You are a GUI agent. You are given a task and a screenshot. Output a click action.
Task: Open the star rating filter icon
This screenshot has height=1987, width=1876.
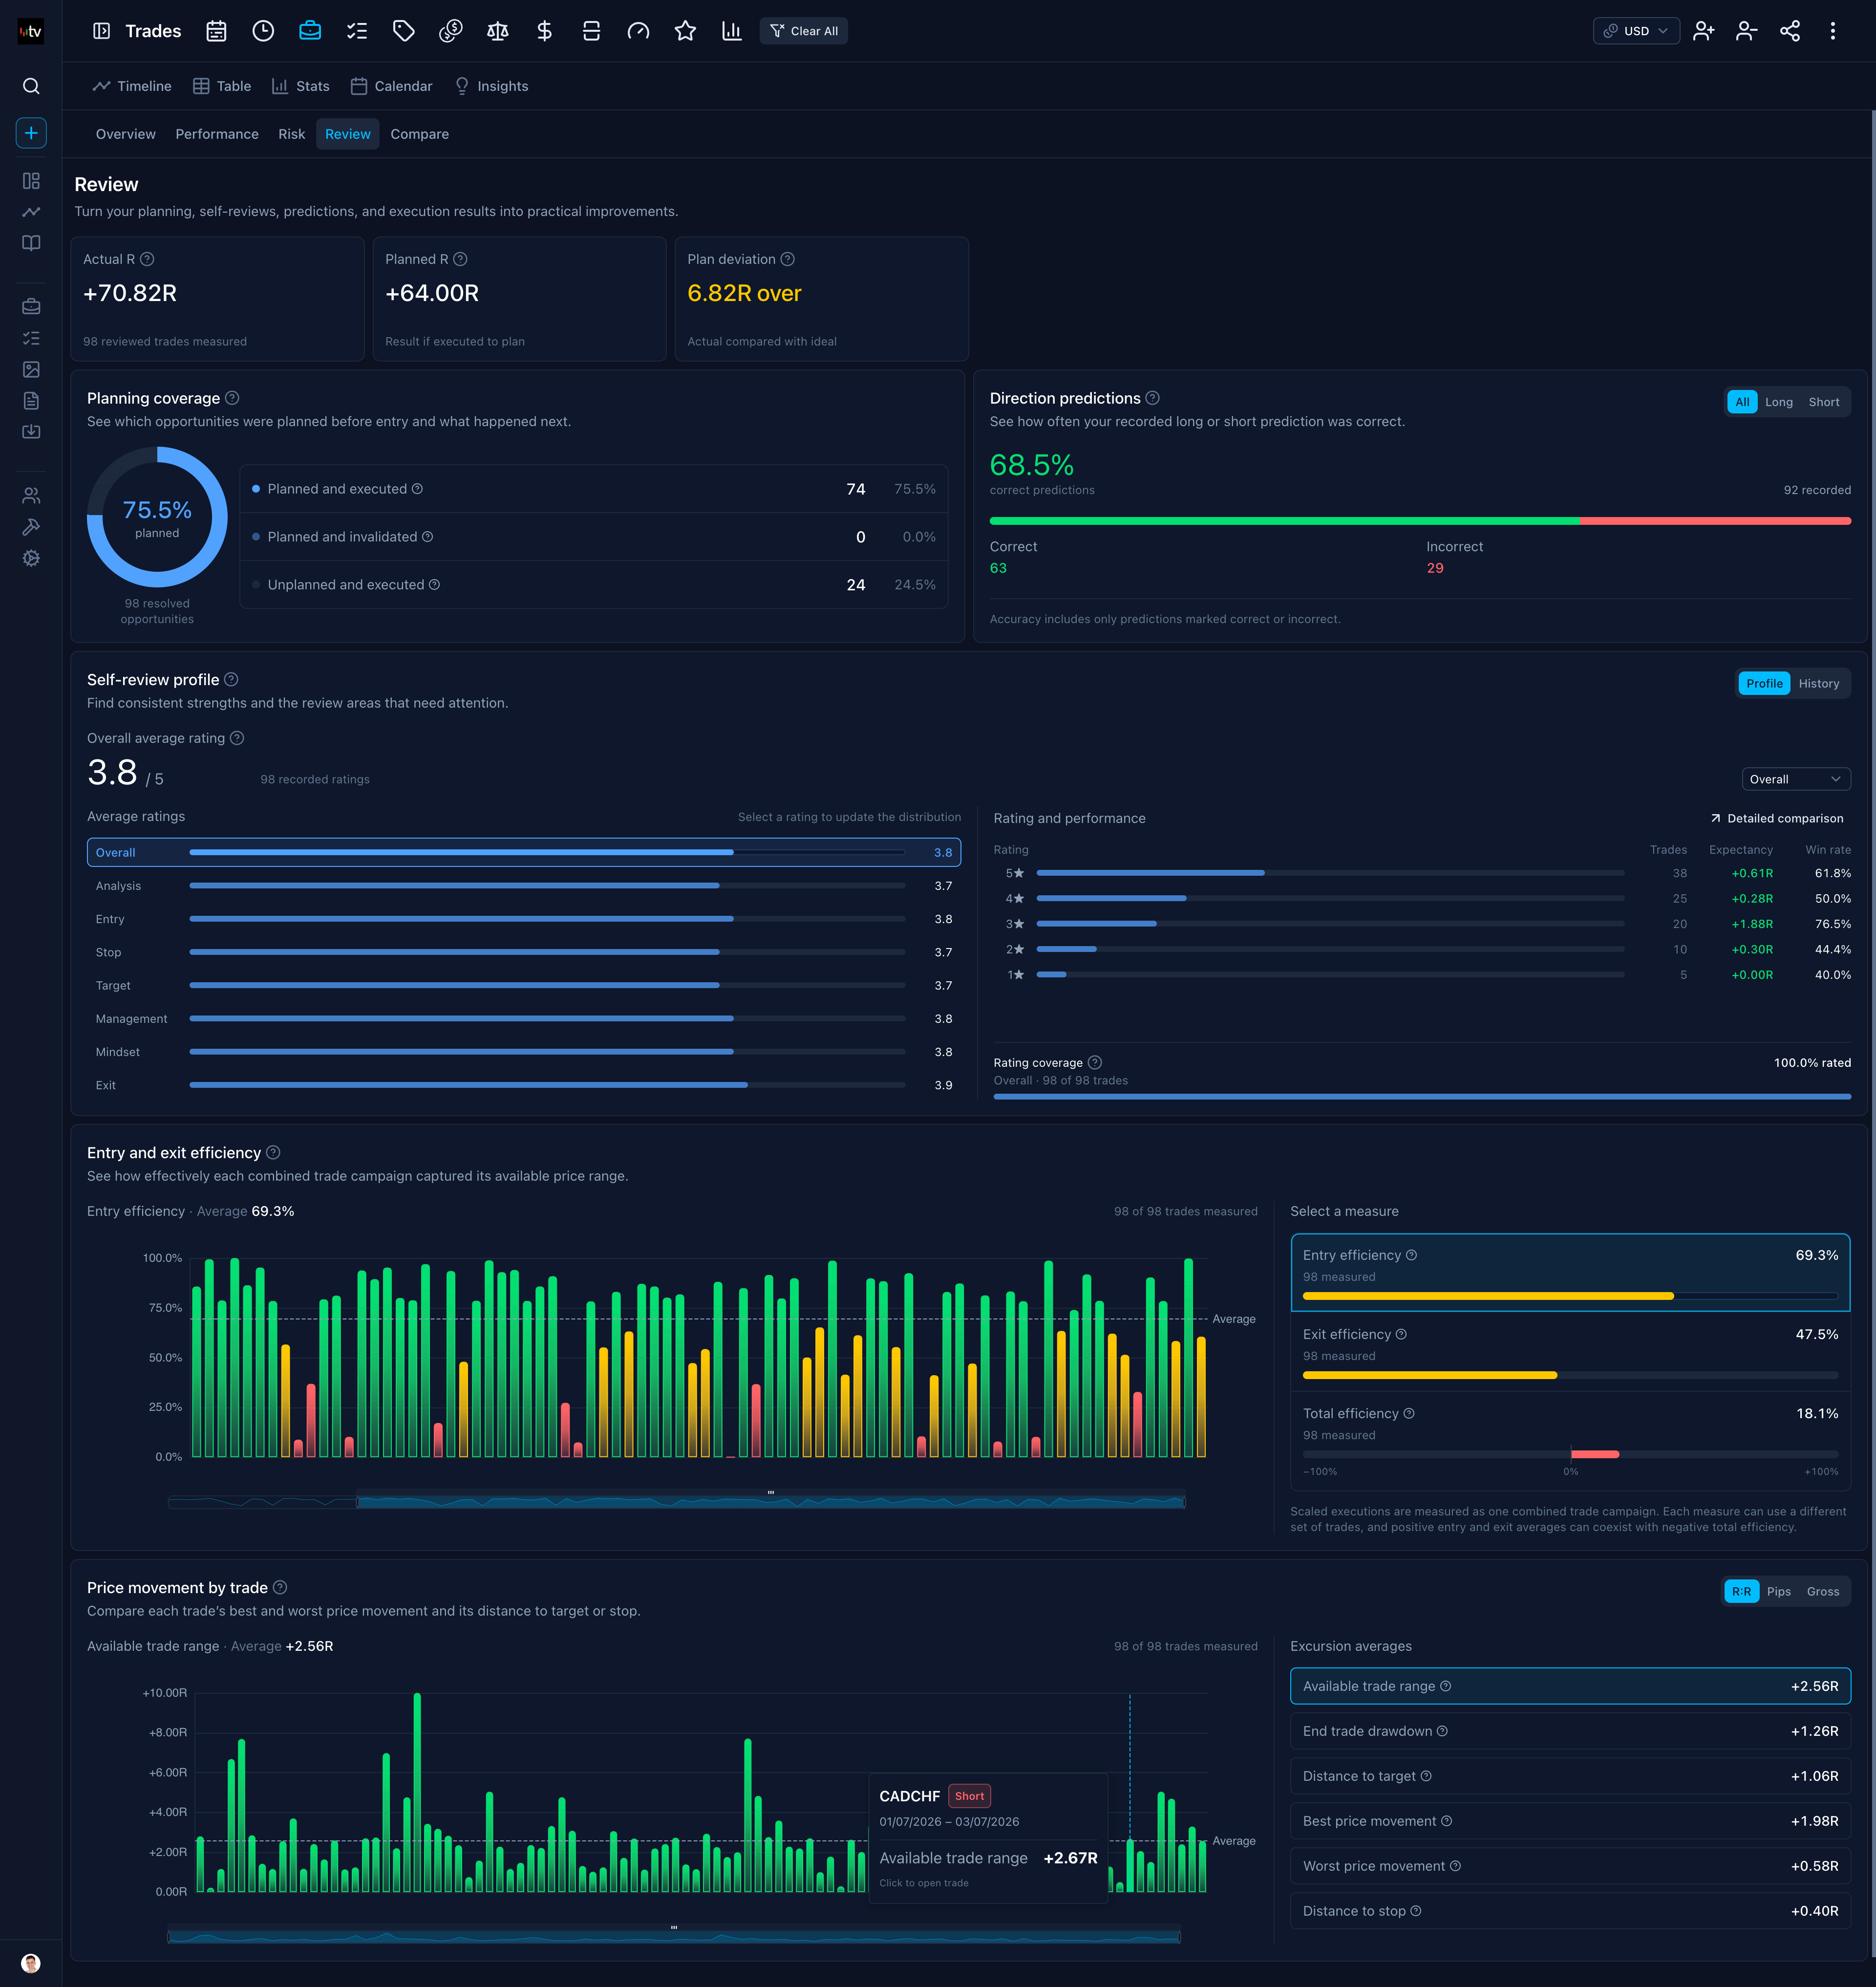coord(685,31)
